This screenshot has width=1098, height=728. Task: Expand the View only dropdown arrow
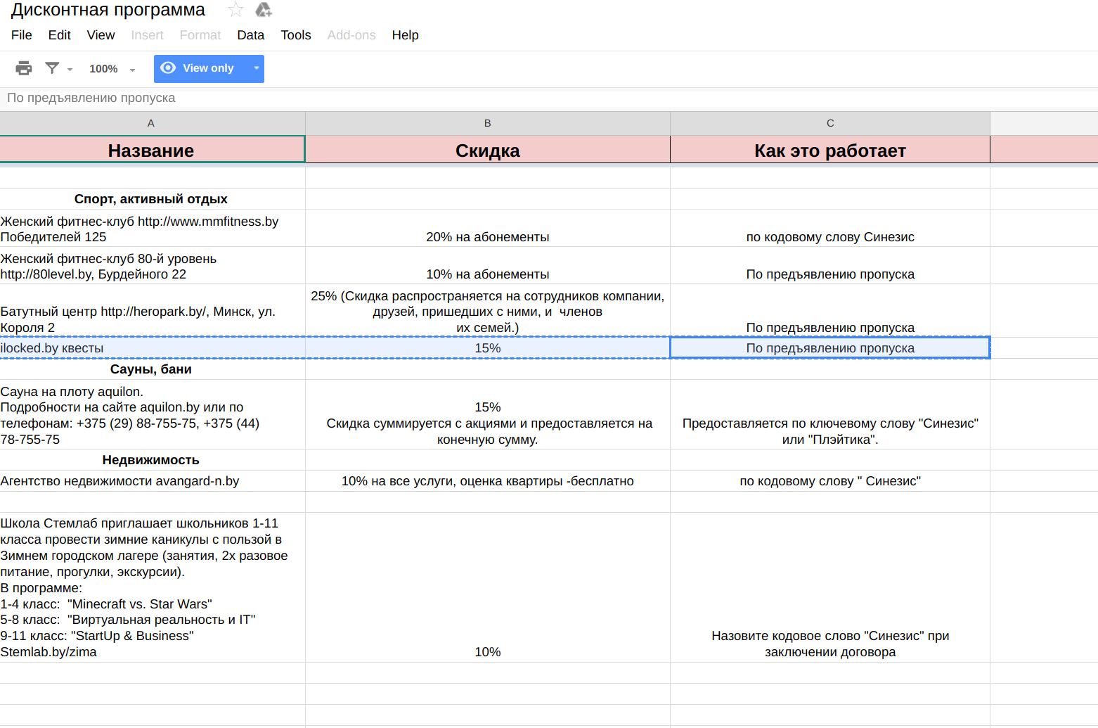click(x=257, y=68)
